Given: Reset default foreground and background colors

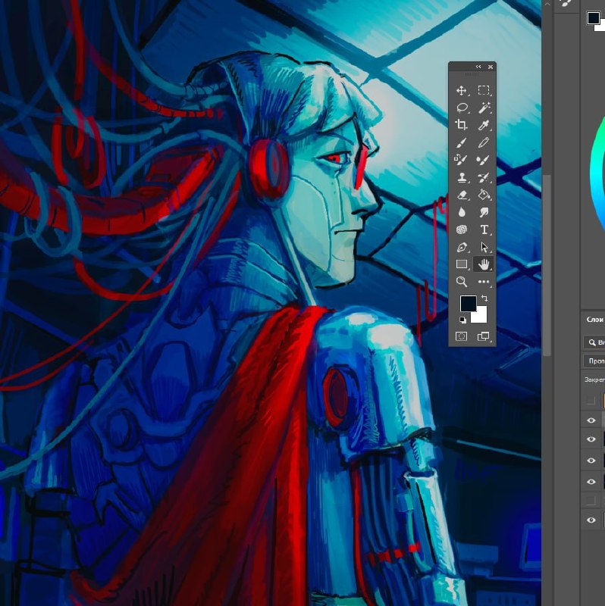Looking at the screenshot, I should (462, 320).
